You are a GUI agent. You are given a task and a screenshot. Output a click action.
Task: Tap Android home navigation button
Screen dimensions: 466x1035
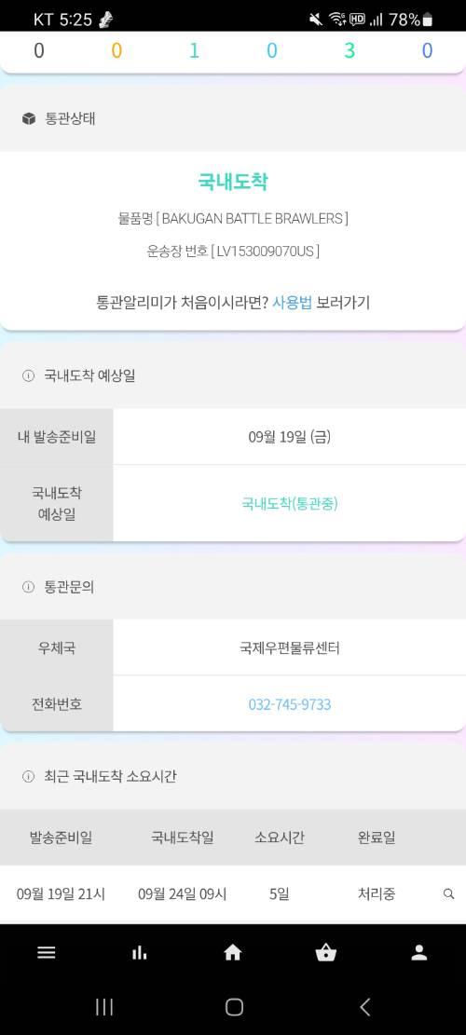tap(234, 1007)
